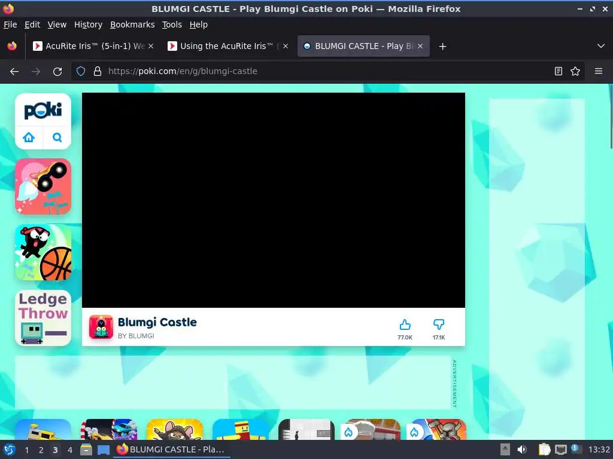Click the black game canvas area

pyautogui.click(x=274, y=200)
